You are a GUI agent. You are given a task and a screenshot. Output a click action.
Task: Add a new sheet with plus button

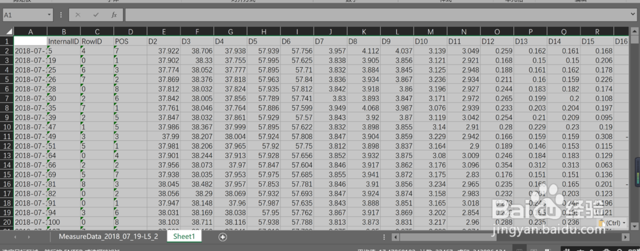pyautogui.click(x=223, y=237)
